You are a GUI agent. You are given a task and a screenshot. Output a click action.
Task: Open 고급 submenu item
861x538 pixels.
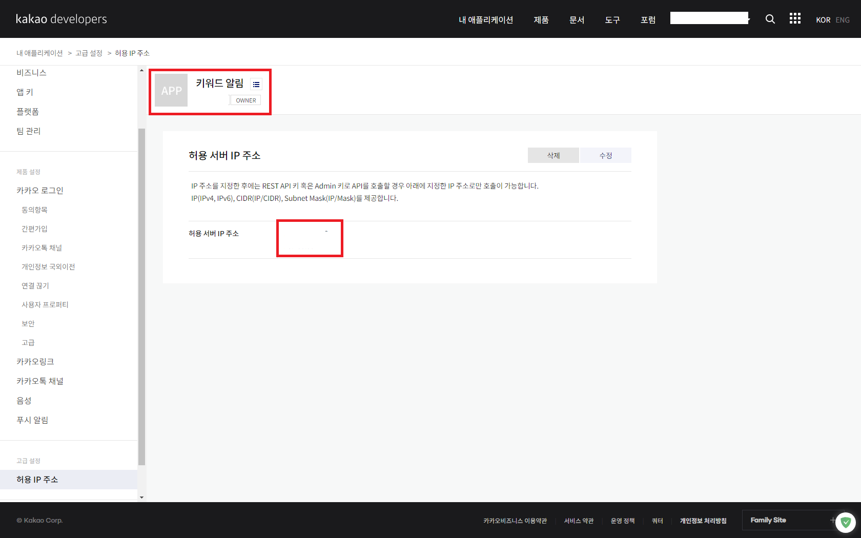(28, 343)
